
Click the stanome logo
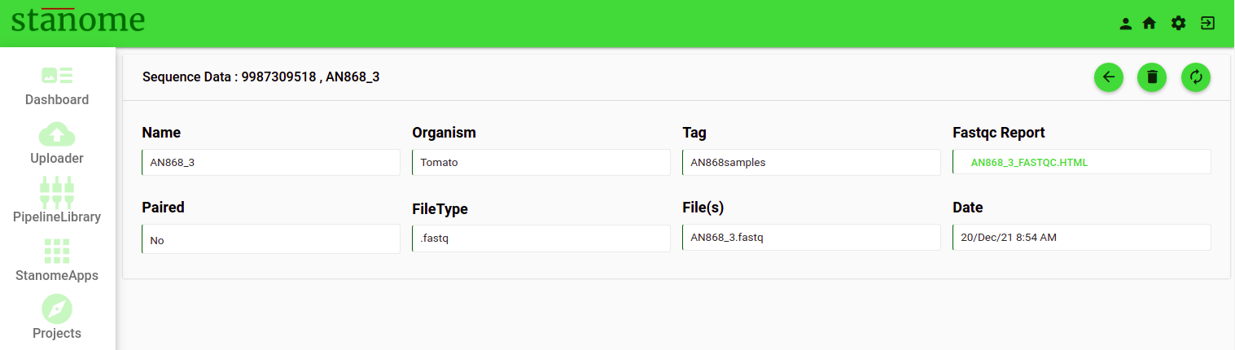(x=78, y=20)
